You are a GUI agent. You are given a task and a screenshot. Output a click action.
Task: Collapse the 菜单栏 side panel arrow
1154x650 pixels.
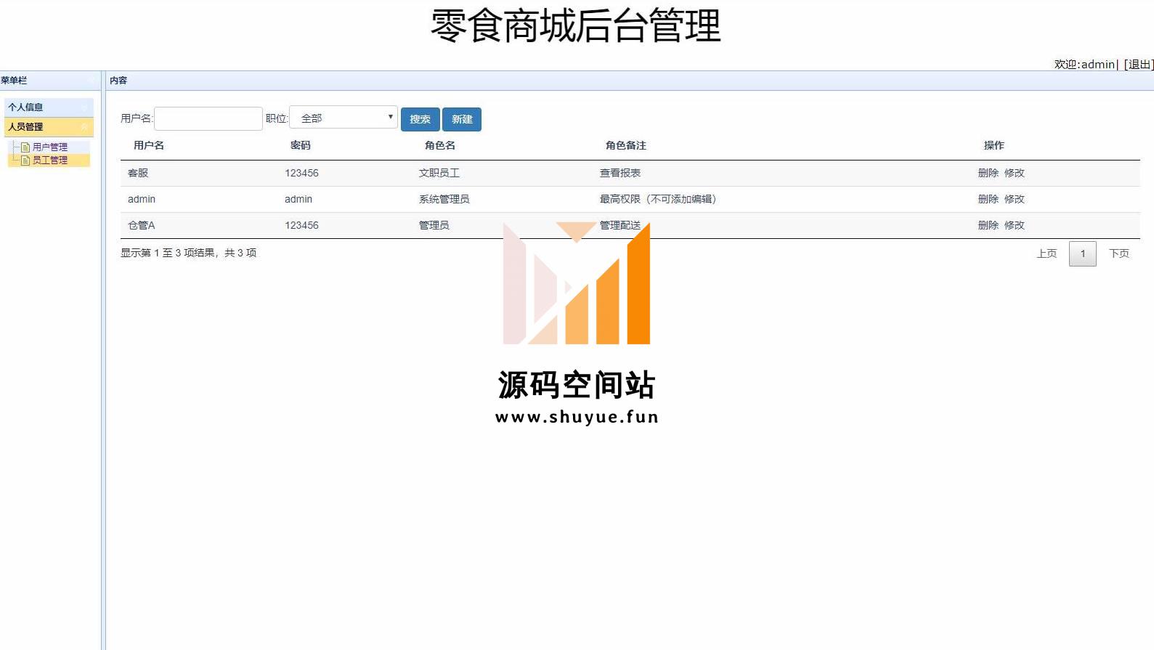click(91, 81)
